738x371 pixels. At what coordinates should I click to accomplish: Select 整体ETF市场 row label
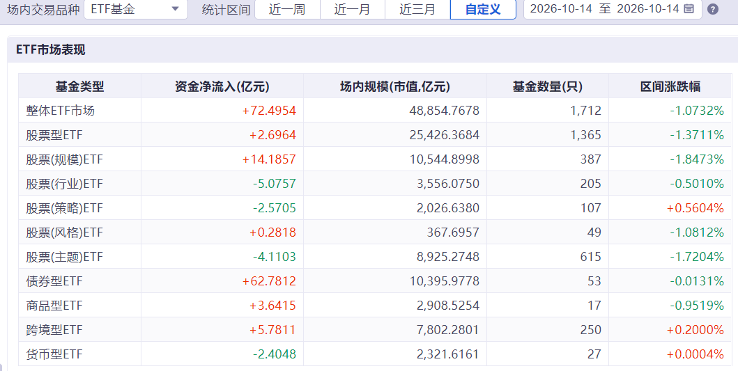(60, 111)
